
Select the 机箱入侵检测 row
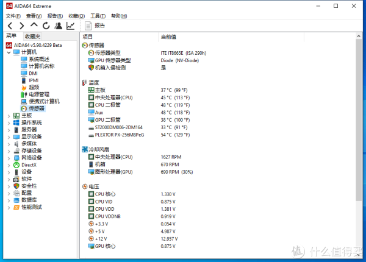[x=127, y=68]
